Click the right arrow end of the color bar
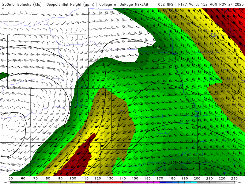This screenshot has height=184, width=245. (x=238, y=182)
